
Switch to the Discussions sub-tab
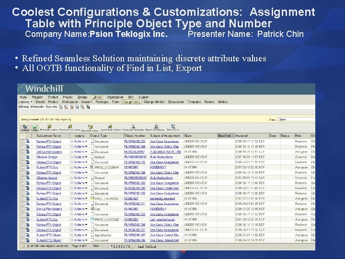(x=176, y=102)
